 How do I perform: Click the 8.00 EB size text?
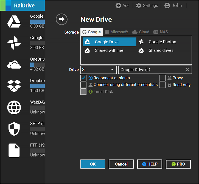(x=37, y=48)
